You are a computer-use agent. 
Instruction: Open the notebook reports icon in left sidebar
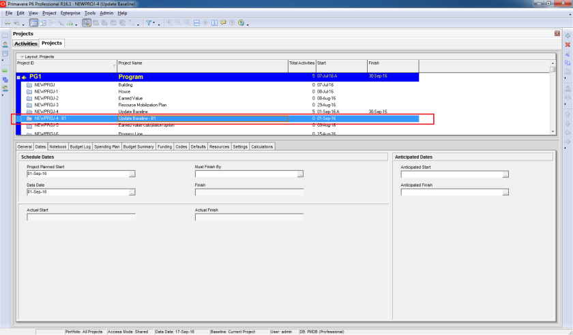coord(5,53)
